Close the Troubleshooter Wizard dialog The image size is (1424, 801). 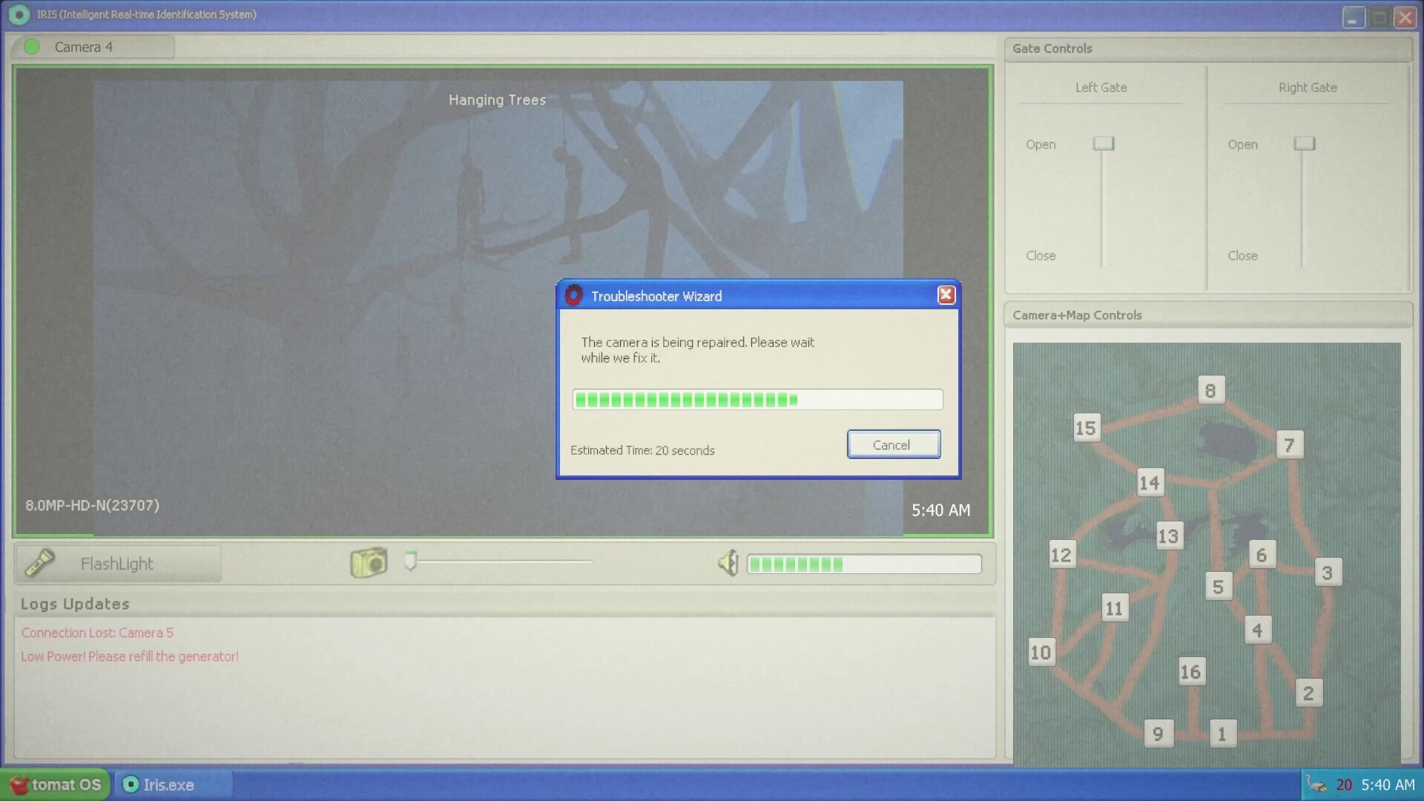point(946,295)
